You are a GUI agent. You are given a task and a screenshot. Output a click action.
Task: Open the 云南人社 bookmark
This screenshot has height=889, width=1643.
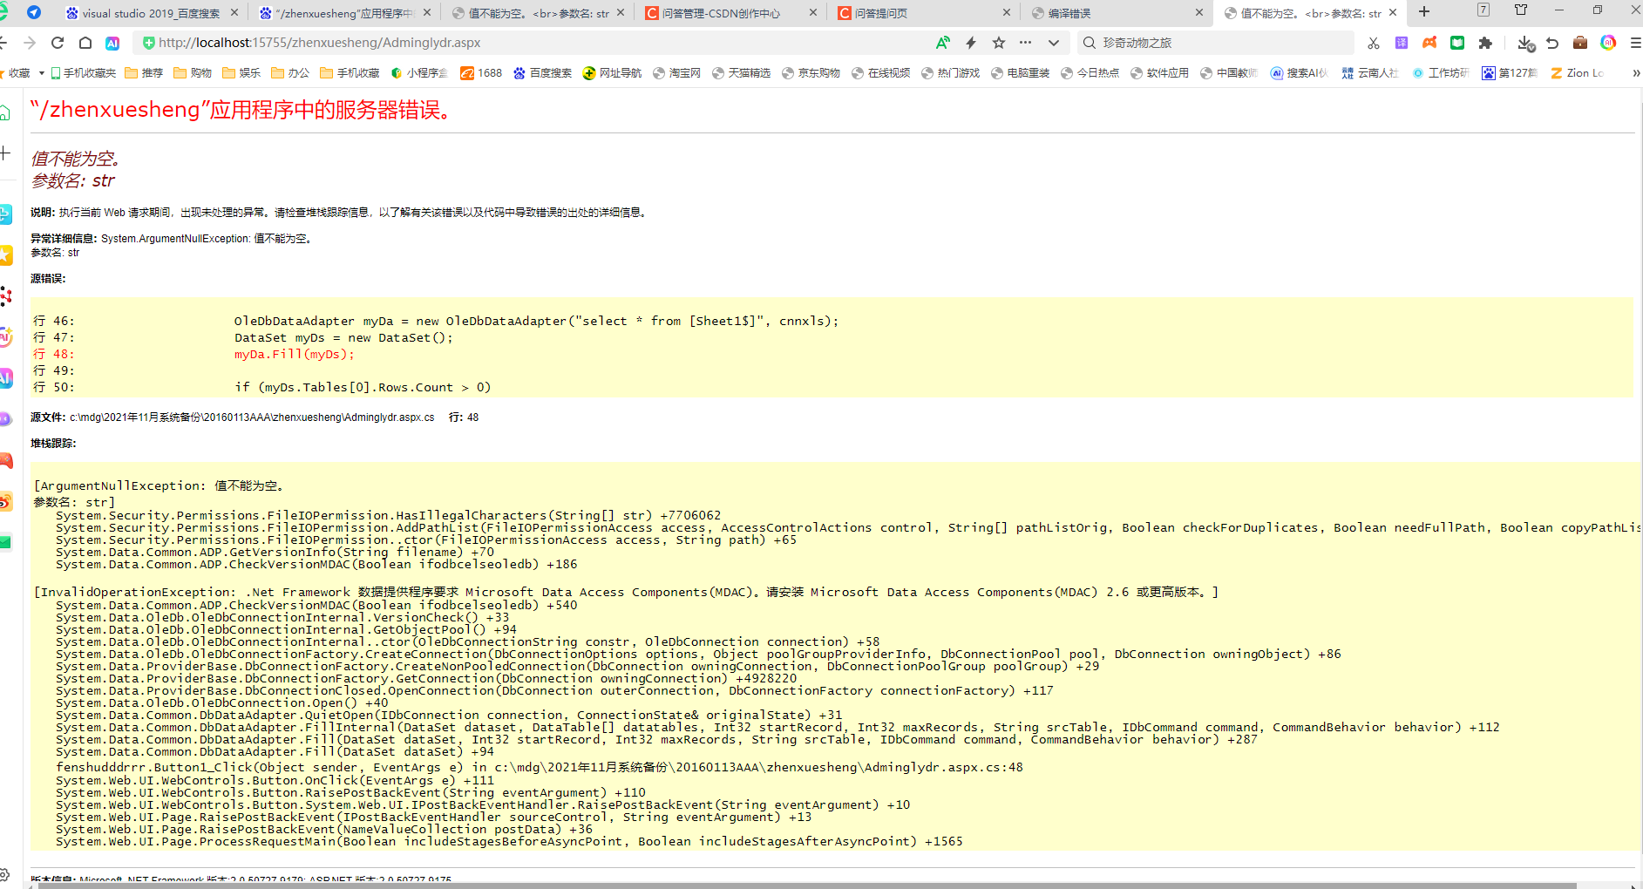pos(1369,73)
